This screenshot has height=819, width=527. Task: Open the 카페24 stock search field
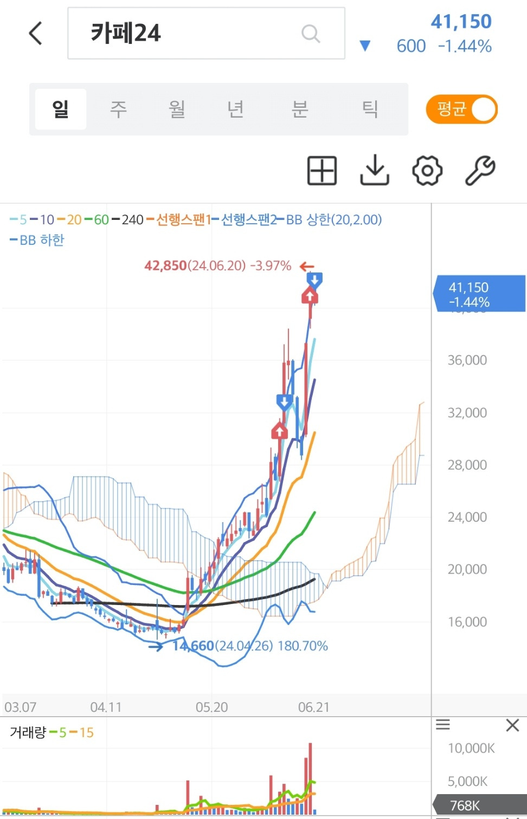coord(206,33)
